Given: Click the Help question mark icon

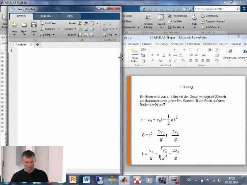Looking at the screenshot, I should [x=195, y=17].
